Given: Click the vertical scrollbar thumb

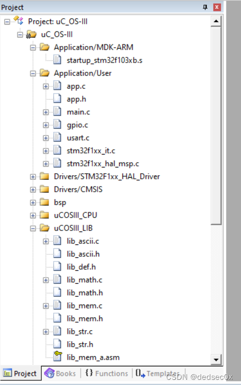Looking at the screenshot, I should pos(216,126).
